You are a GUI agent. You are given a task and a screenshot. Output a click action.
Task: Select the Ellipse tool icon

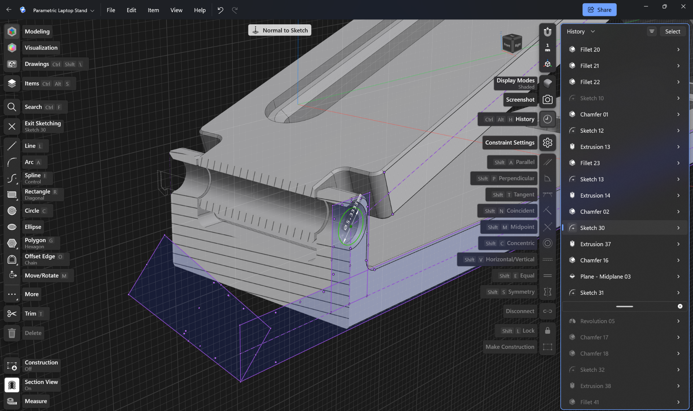click(x=12, y=227)
